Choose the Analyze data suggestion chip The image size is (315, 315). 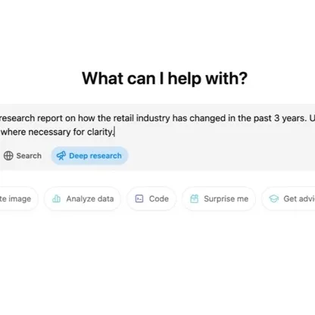click(83, 199)
